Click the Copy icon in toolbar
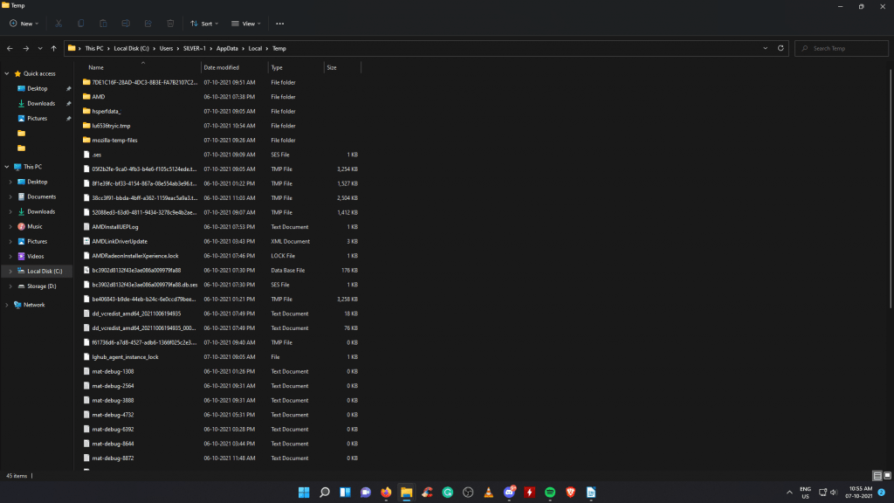Image resolution: width=894 pixels, height=503 pixels. point(80,24)
